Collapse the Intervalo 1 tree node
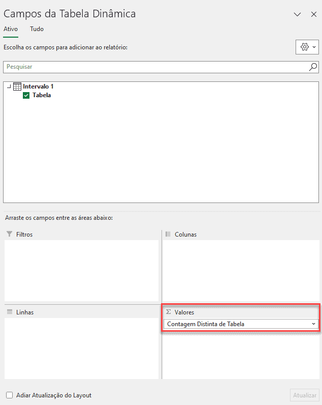Viewport: 322px width, 405px height. (x=9, y=86)
